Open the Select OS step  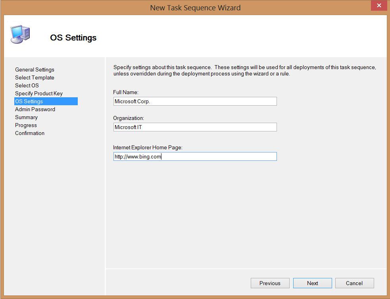[x=27, y=85]
